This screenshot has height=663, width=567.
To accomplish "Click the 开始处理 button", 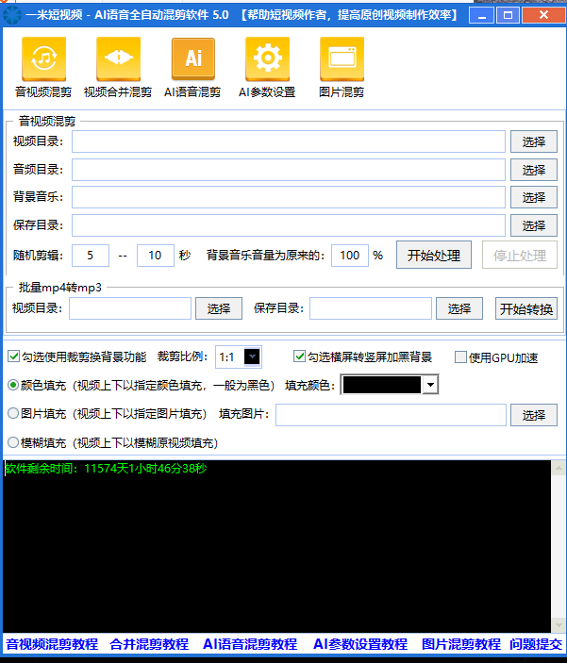I will click(433, 256).
